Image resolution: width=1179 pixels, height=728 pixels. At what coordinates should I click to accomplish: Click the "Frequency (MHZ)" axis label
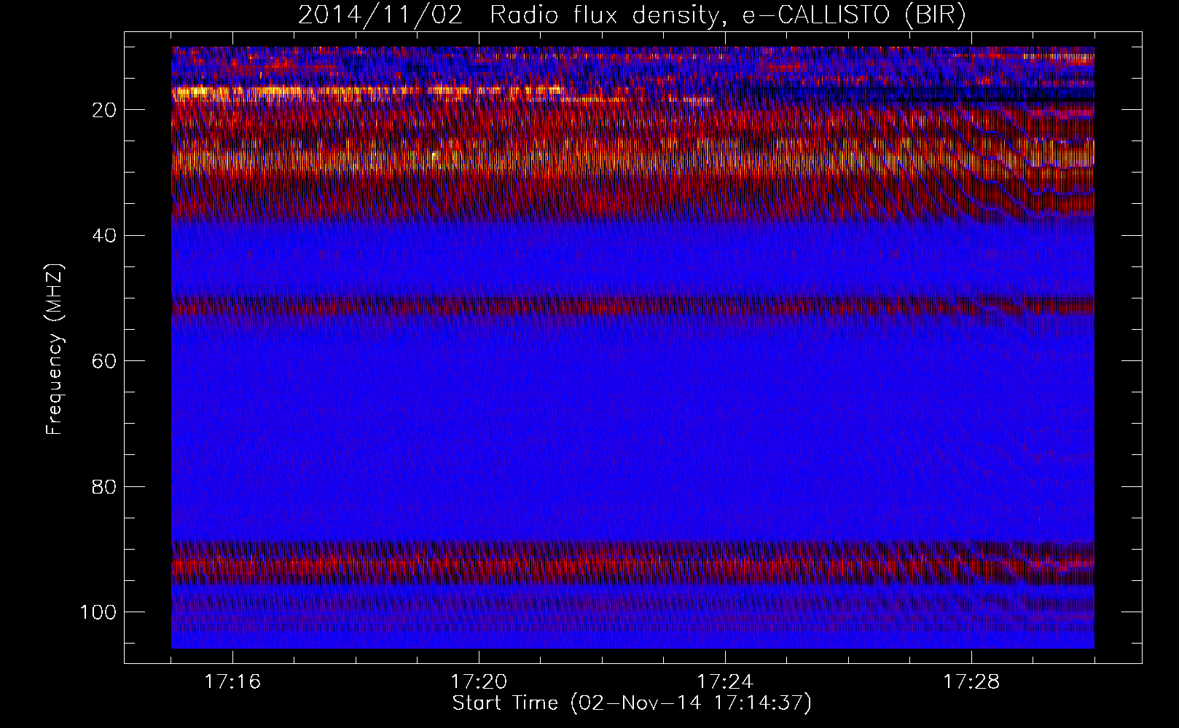click(55, 350)
